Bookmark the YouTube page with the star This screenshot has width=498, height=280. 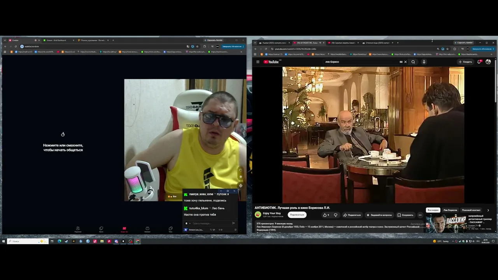(x=447, y=49)
